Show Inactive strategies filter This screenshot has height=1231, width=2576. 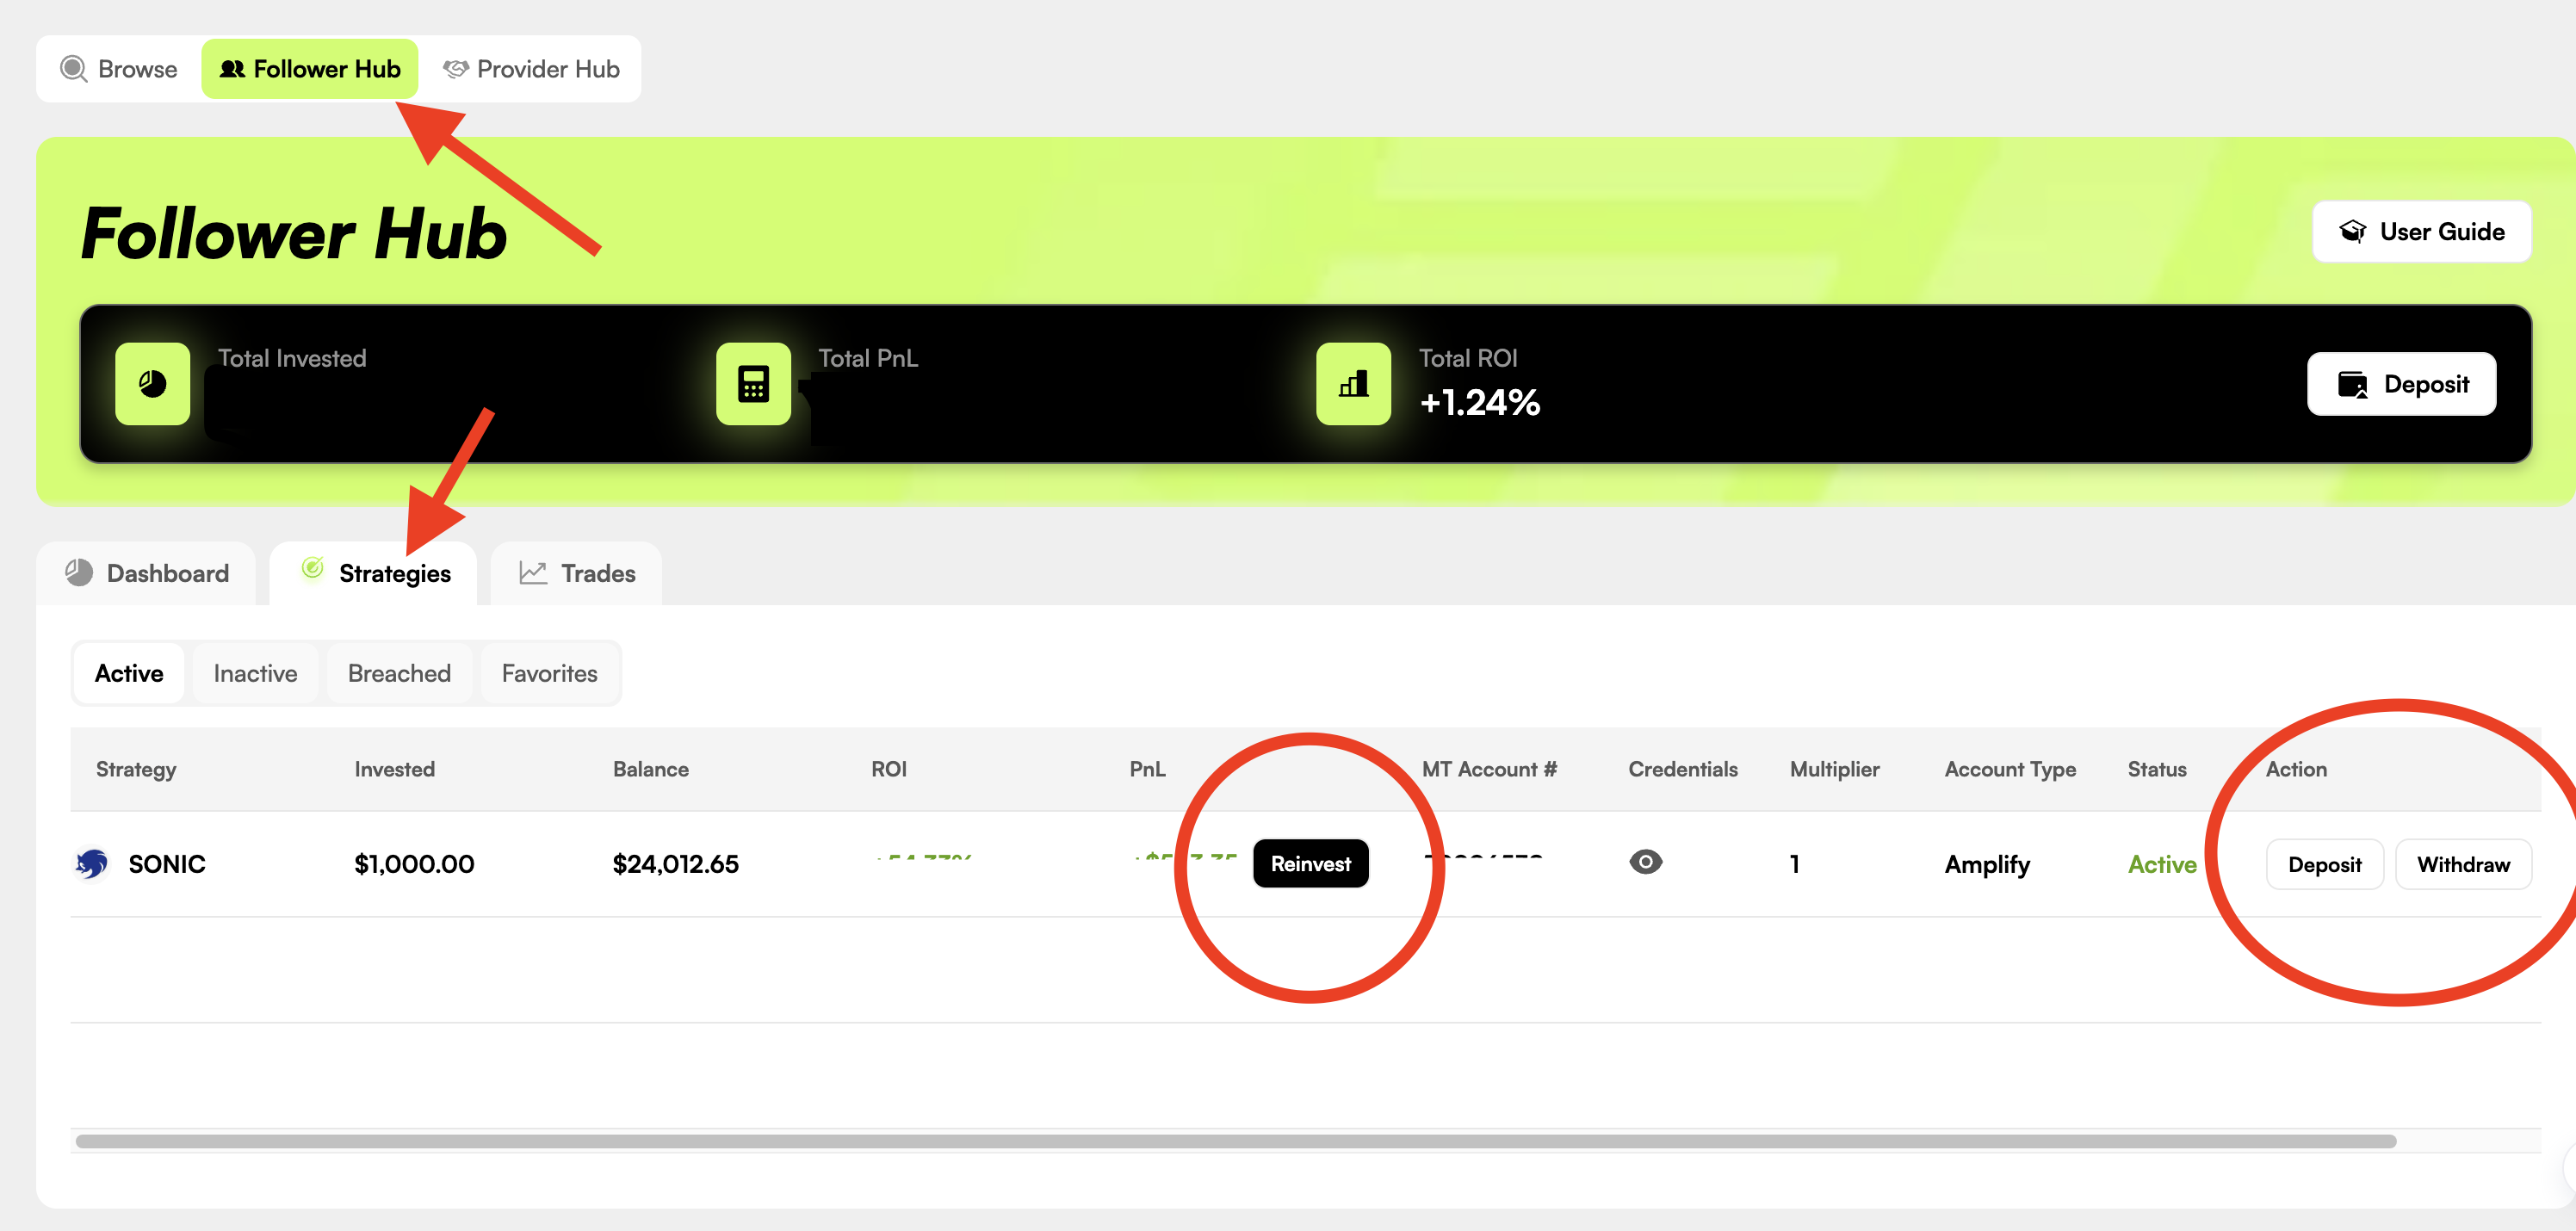(255, 673)
